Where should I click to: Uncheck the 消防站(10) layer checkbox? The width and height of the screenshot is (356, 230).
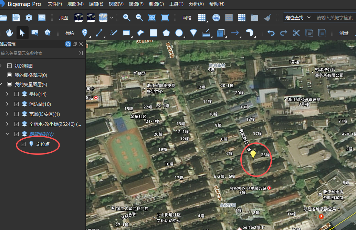point(16,104)
